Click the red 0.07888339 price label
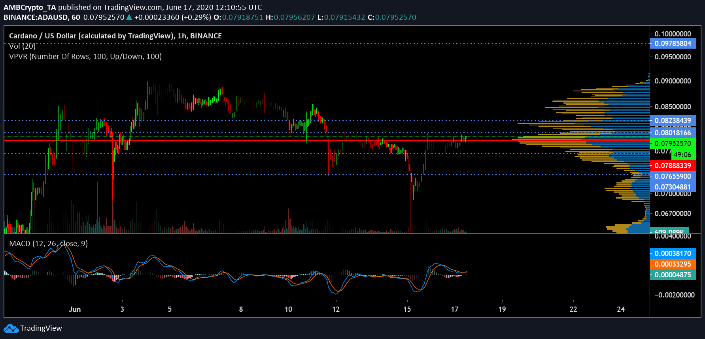Image resolution: width=705 pixels, height=339 pixels. (673, 166)
